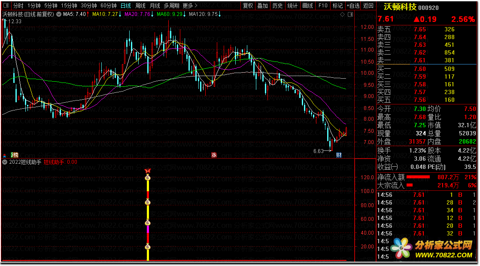Click the 买一 price 7.60

pos(420,69)
